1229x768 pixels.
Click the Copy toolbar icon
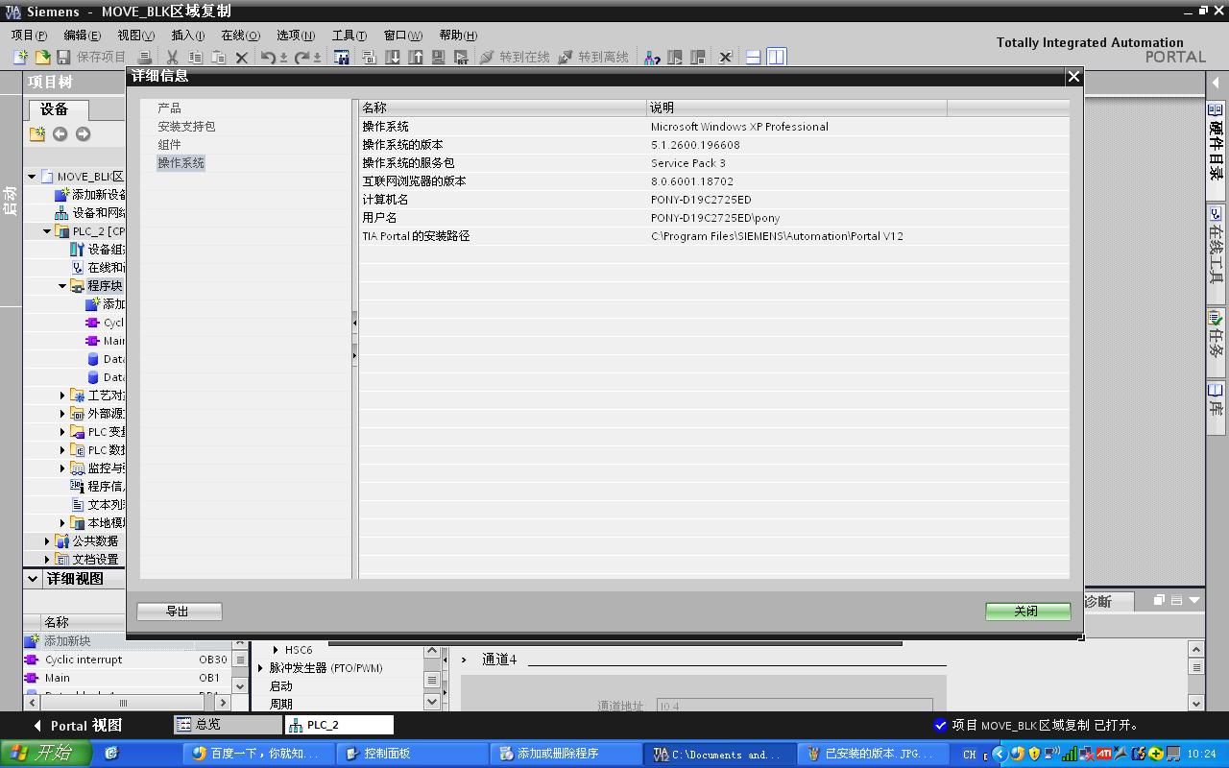pos(195,58)
